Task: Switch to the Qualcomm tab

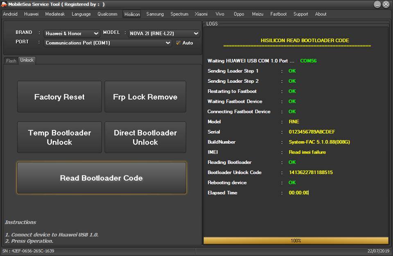Action: (x=107, y=14)
